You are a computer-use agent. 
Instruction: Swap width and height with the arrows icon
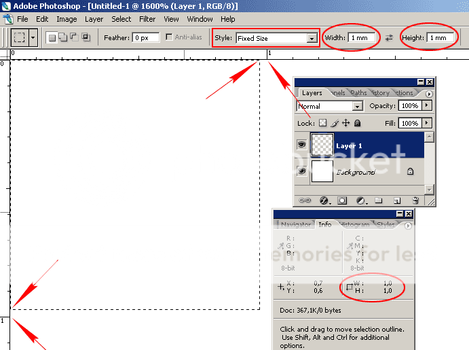click(389, 38)
